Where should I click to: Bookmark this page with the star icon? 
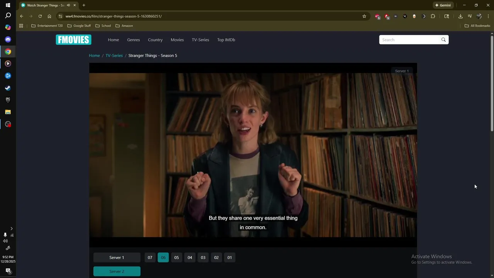pyautogui.click(x=364, y=16)
